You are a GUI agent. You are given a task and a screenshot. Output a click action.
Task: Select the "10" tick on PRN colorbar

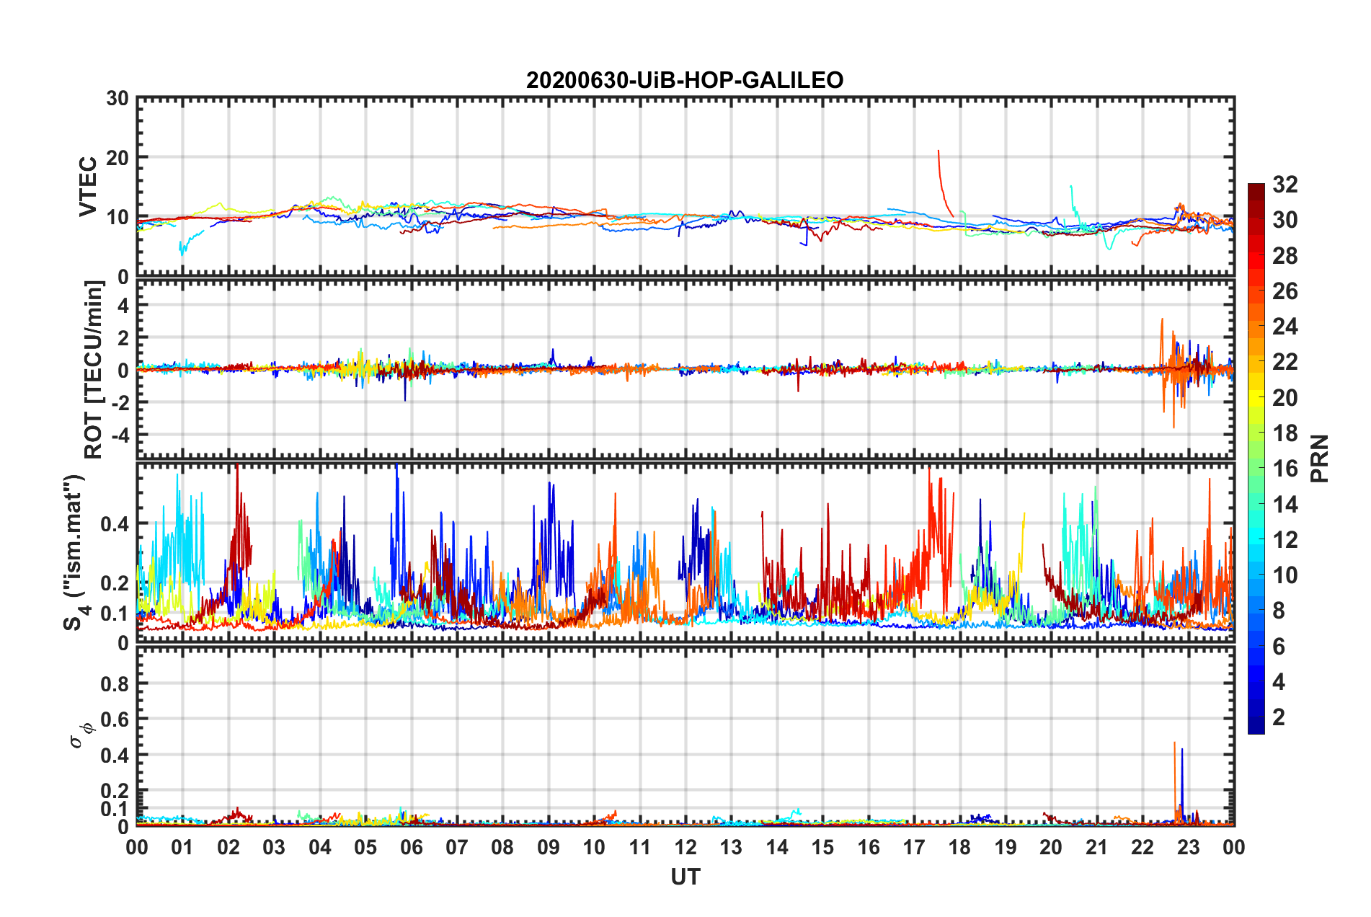[x=1285, y=575]
